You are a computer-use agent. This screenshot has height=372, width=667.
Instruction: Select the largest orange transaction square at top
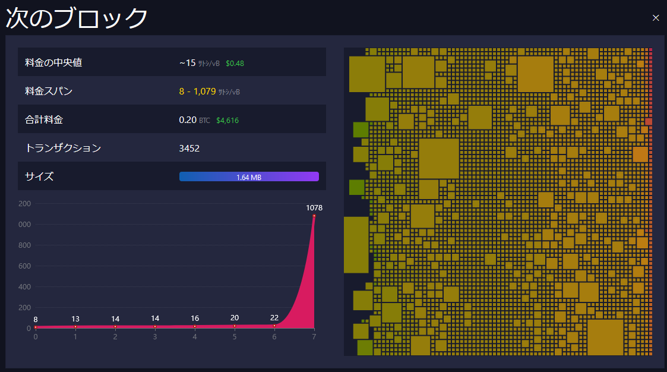pos(535,74)
